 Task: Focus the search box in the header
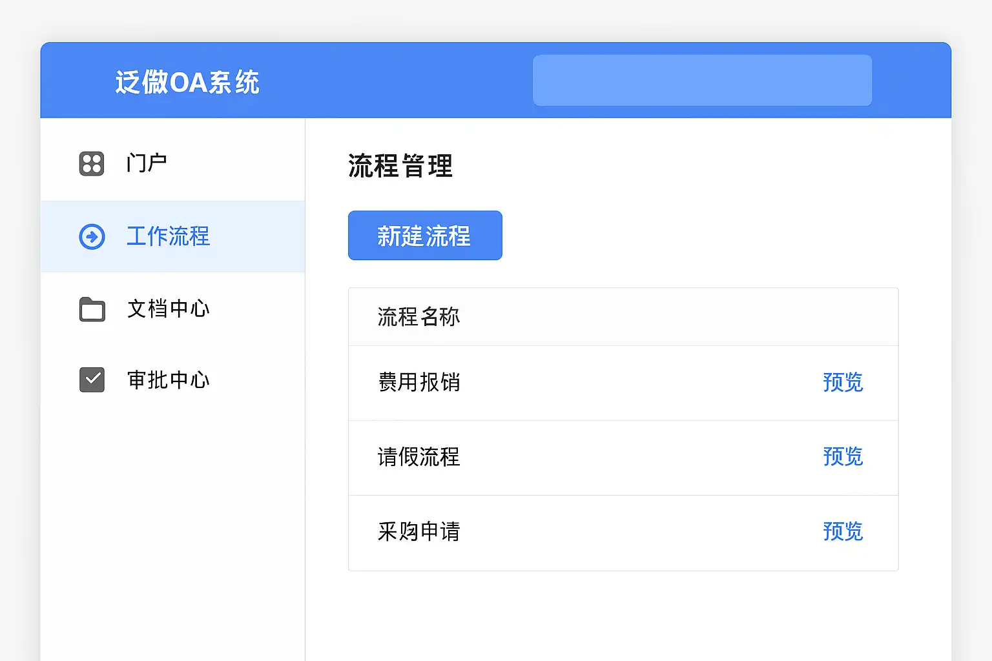[x=702, y=81]
